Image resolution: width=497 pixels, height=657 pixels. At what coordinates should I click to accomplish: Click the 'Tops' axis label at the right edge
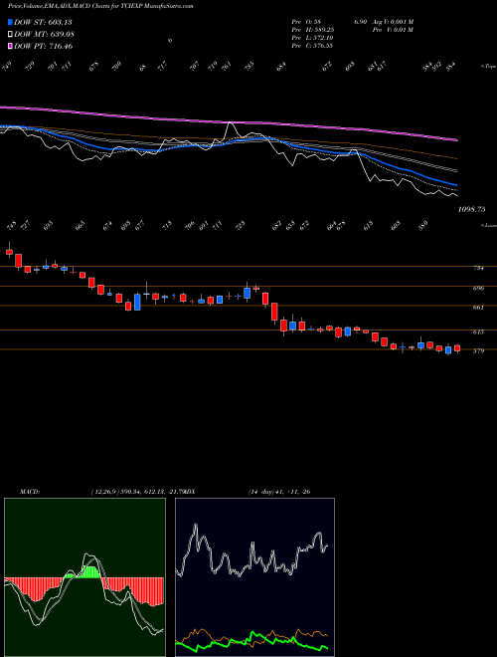tap(488, 67)
